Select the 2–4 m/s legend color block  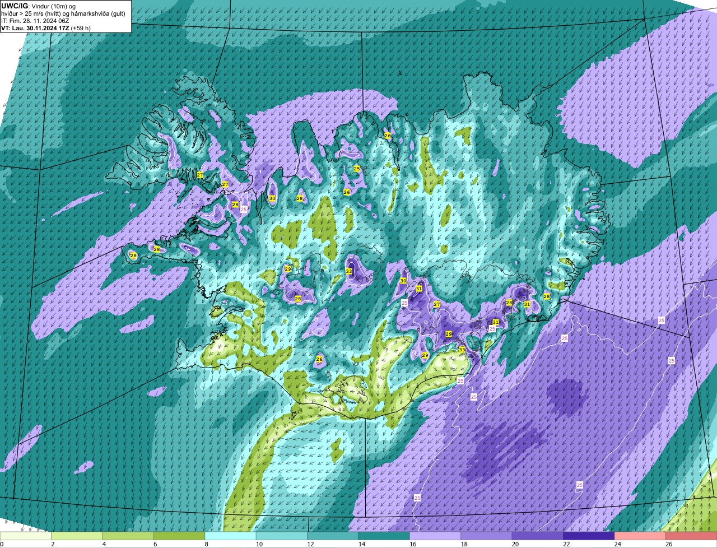pyautogui.click(x=77, y=536)
